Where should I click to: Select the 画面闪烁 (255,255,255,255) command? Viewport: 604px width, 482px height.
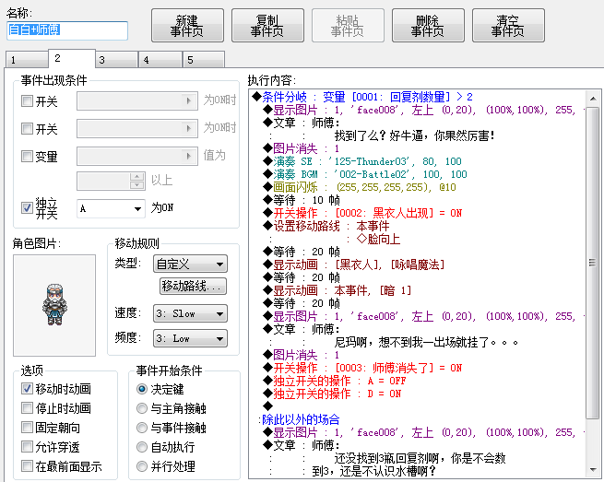(360, 187)
